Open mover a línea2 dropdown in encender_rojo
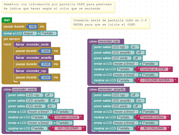 click(126, 75)
